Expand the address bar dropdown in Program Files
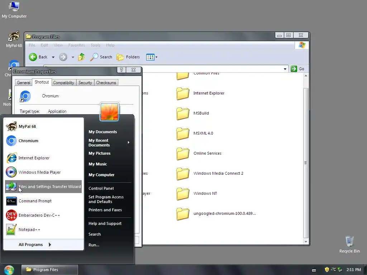Image resolution: width=367 pixels, height=275 pixels. click(285, 69)
